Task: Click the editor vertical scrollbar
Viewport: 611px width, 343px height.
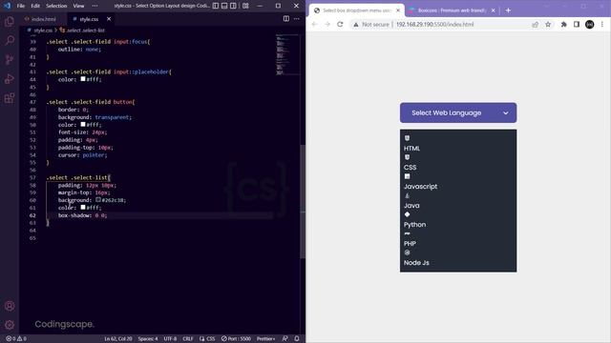Action: coord(303,201)
